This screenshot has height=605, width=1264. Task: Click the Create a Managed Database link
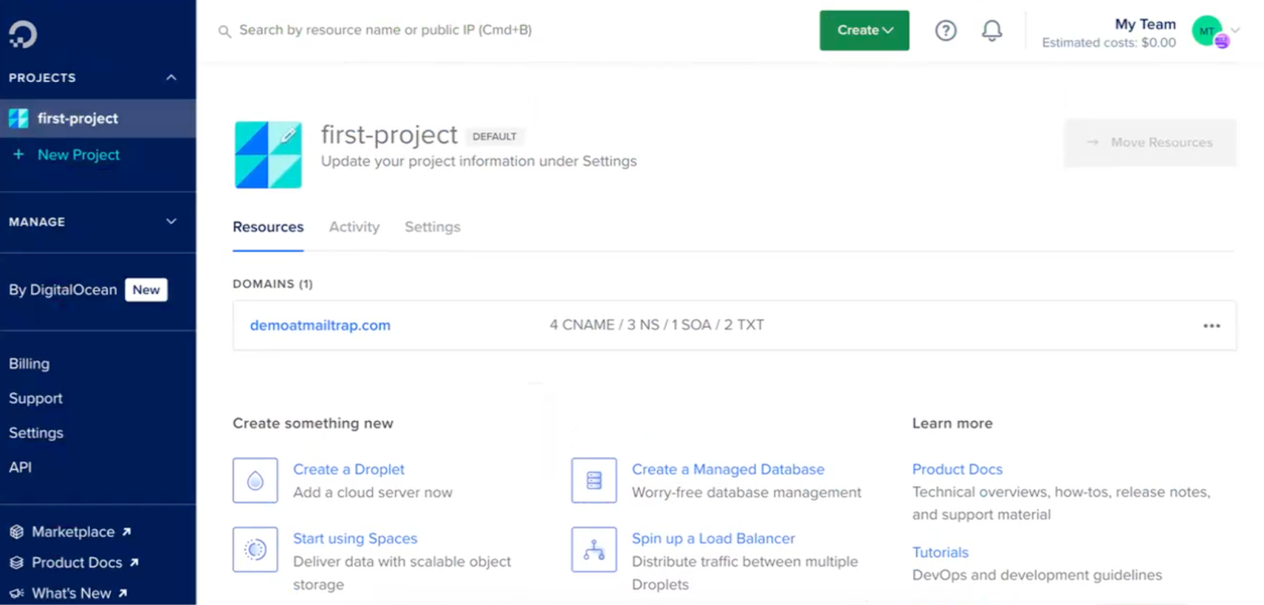(728, 469)
